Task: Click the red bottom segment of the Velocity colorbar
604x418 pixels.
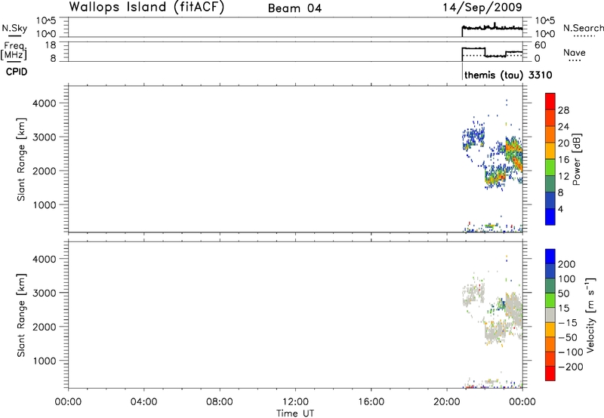Action: [550, 373]
